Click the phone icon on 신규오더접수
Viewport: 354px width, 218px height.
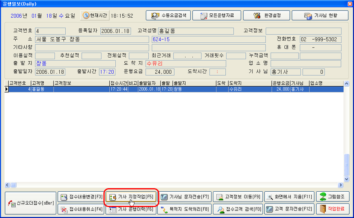pos(11,203)
